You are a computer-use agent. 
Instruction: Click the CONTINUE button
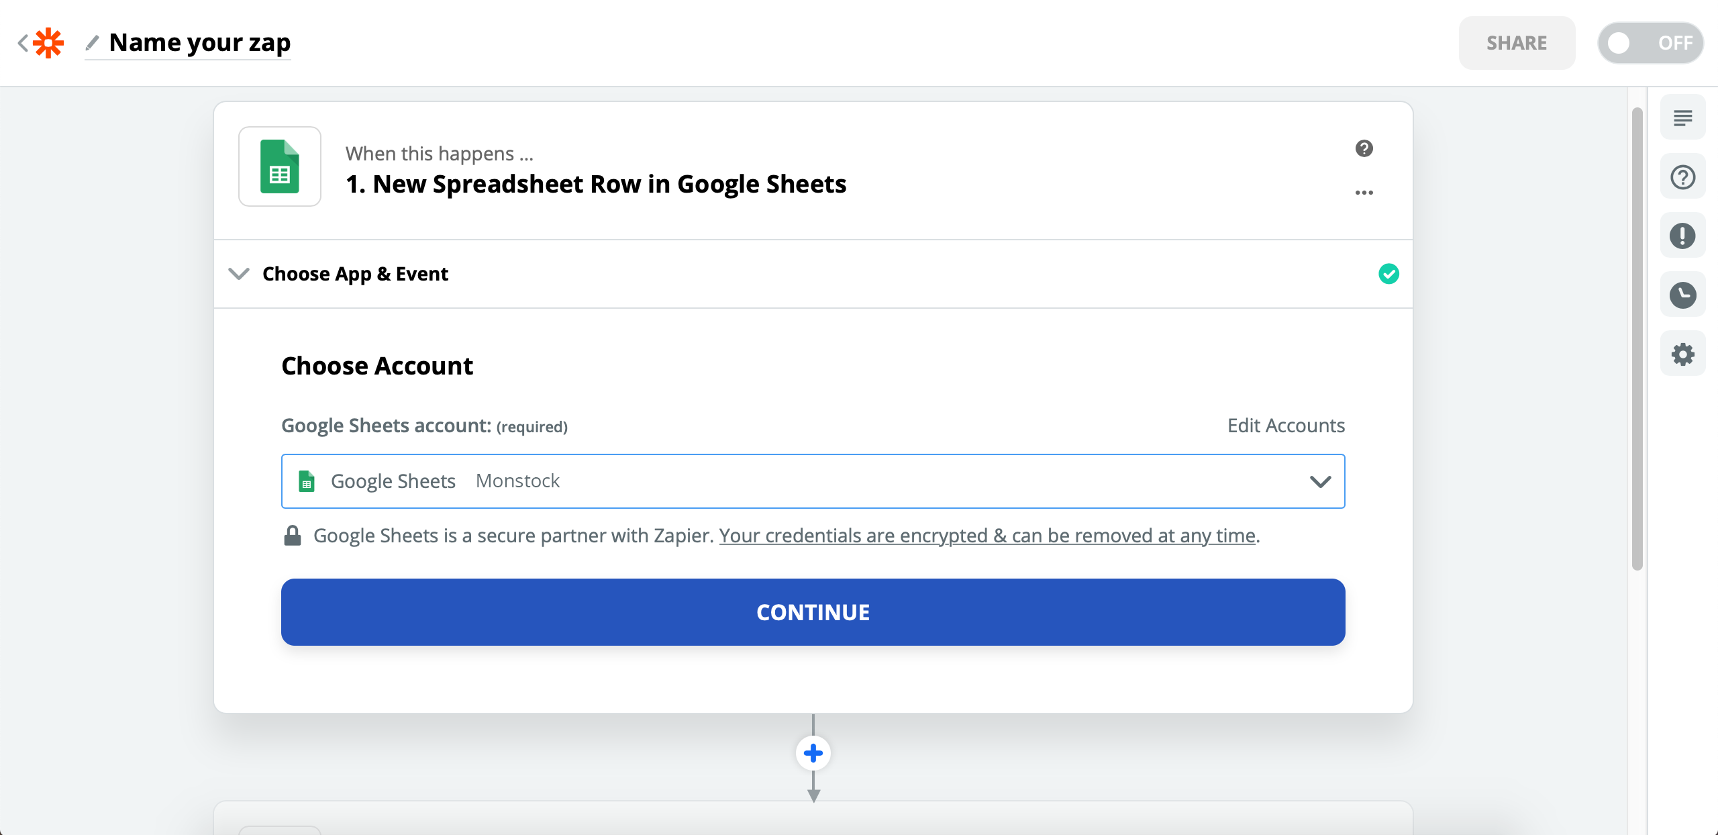[813, 612]
